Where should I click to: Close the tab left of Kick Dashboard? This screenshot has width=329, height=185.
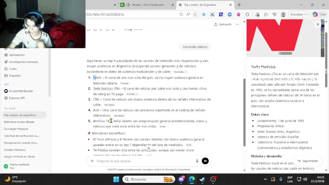pos(115,5)
